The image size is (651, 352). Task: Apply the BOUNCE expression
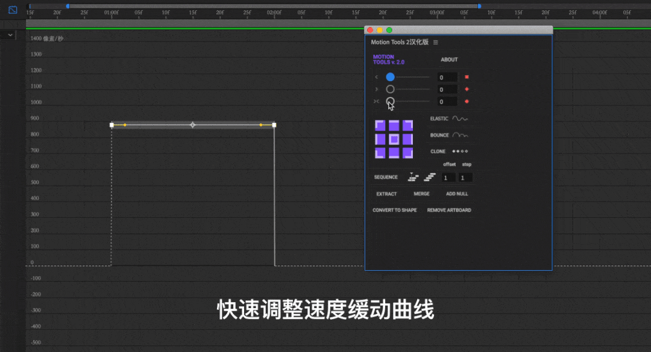coord(439,135)
